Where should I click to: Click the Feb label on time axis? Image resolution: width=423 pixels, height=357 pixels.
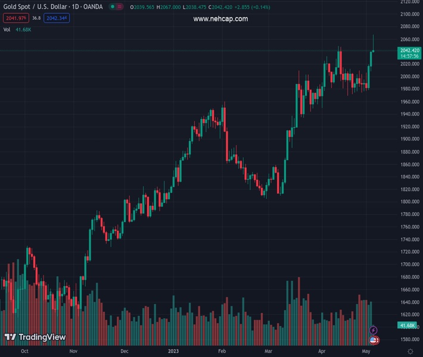coord(223,352)
